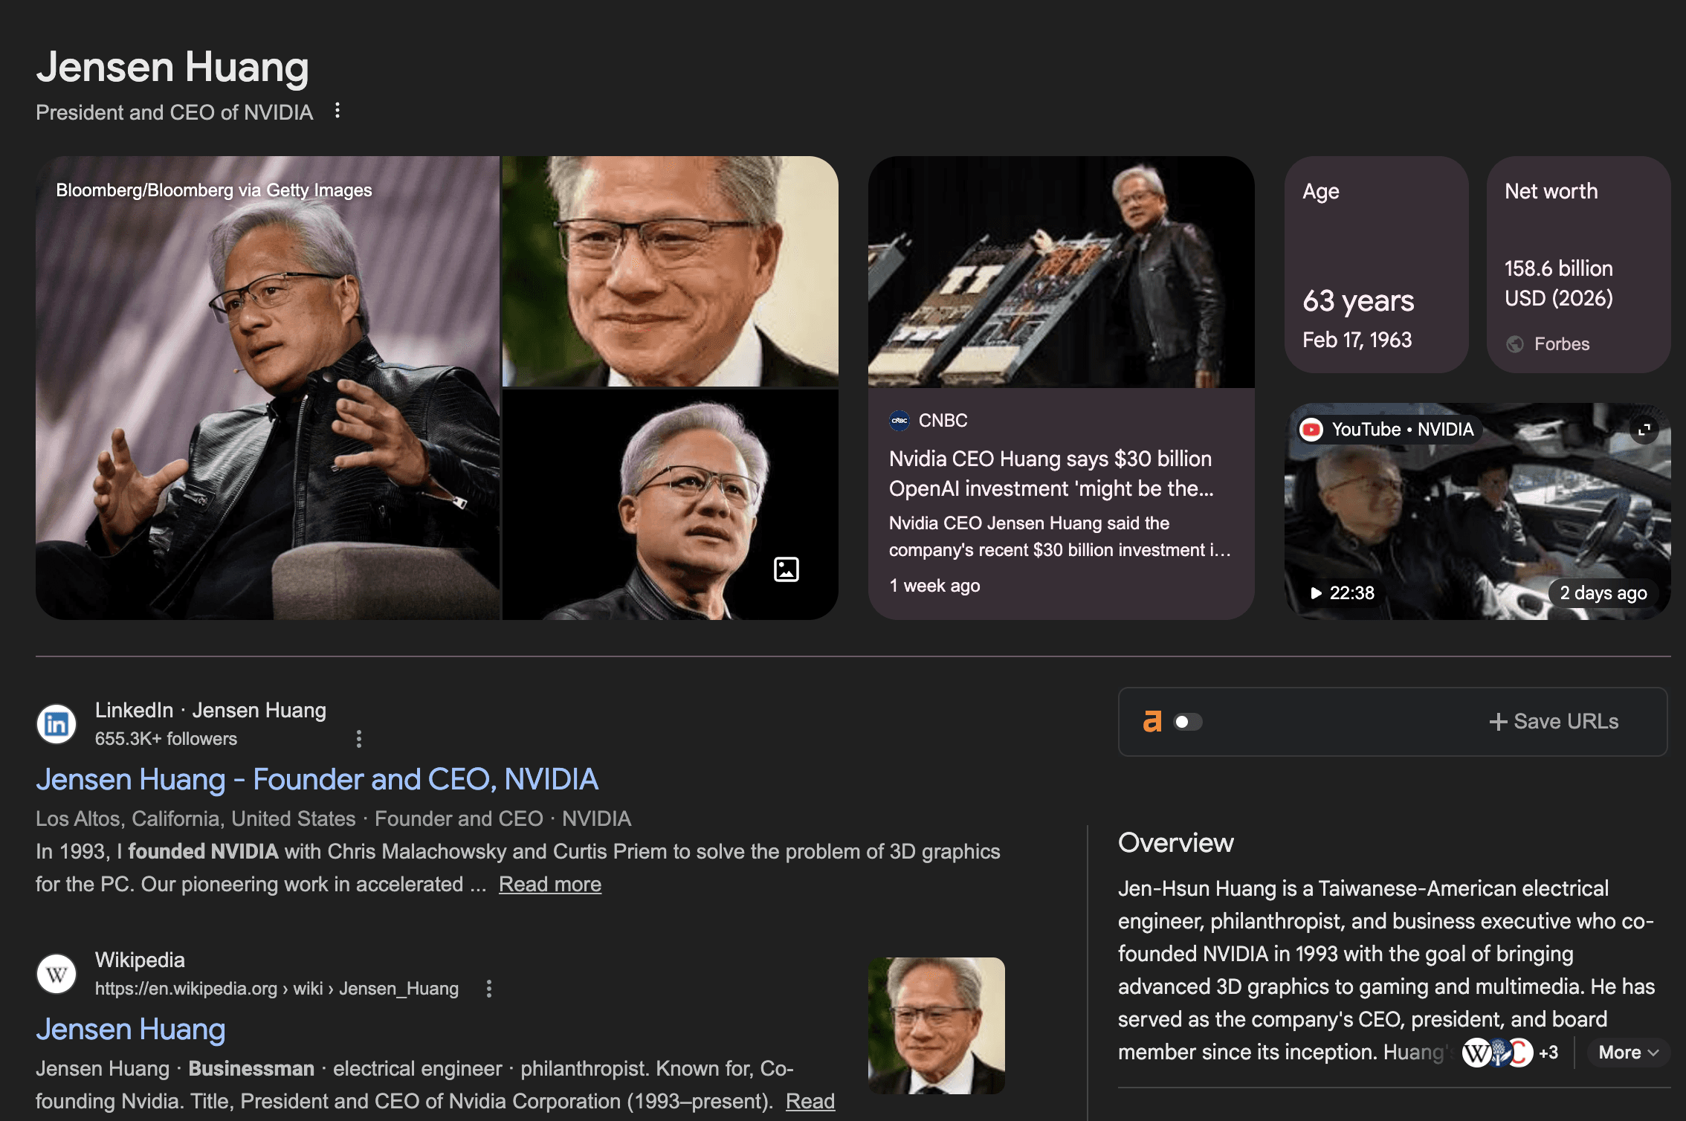The height and width of the screenshot is (1121, 1686).
Task: Open LinkedIn result three-dot options
Action: (359, 739)
